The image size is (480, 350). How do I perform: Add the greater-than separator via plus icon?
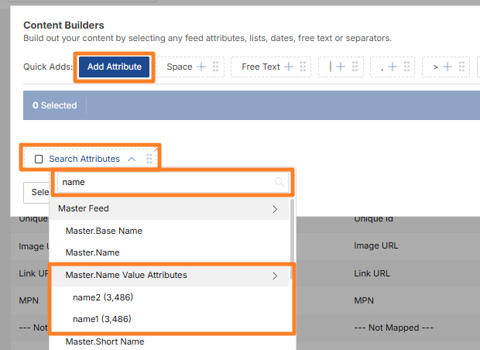pyautogui.click(x=447, y=67)
